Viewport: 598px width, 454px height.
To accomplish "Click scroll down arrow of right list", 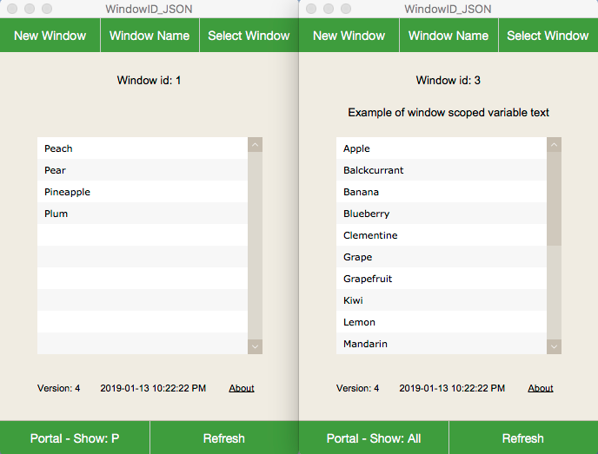I will coord(554,346).
